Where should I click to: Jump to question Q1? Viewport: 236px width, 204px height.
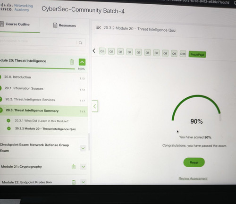click(x=102, y=51)
